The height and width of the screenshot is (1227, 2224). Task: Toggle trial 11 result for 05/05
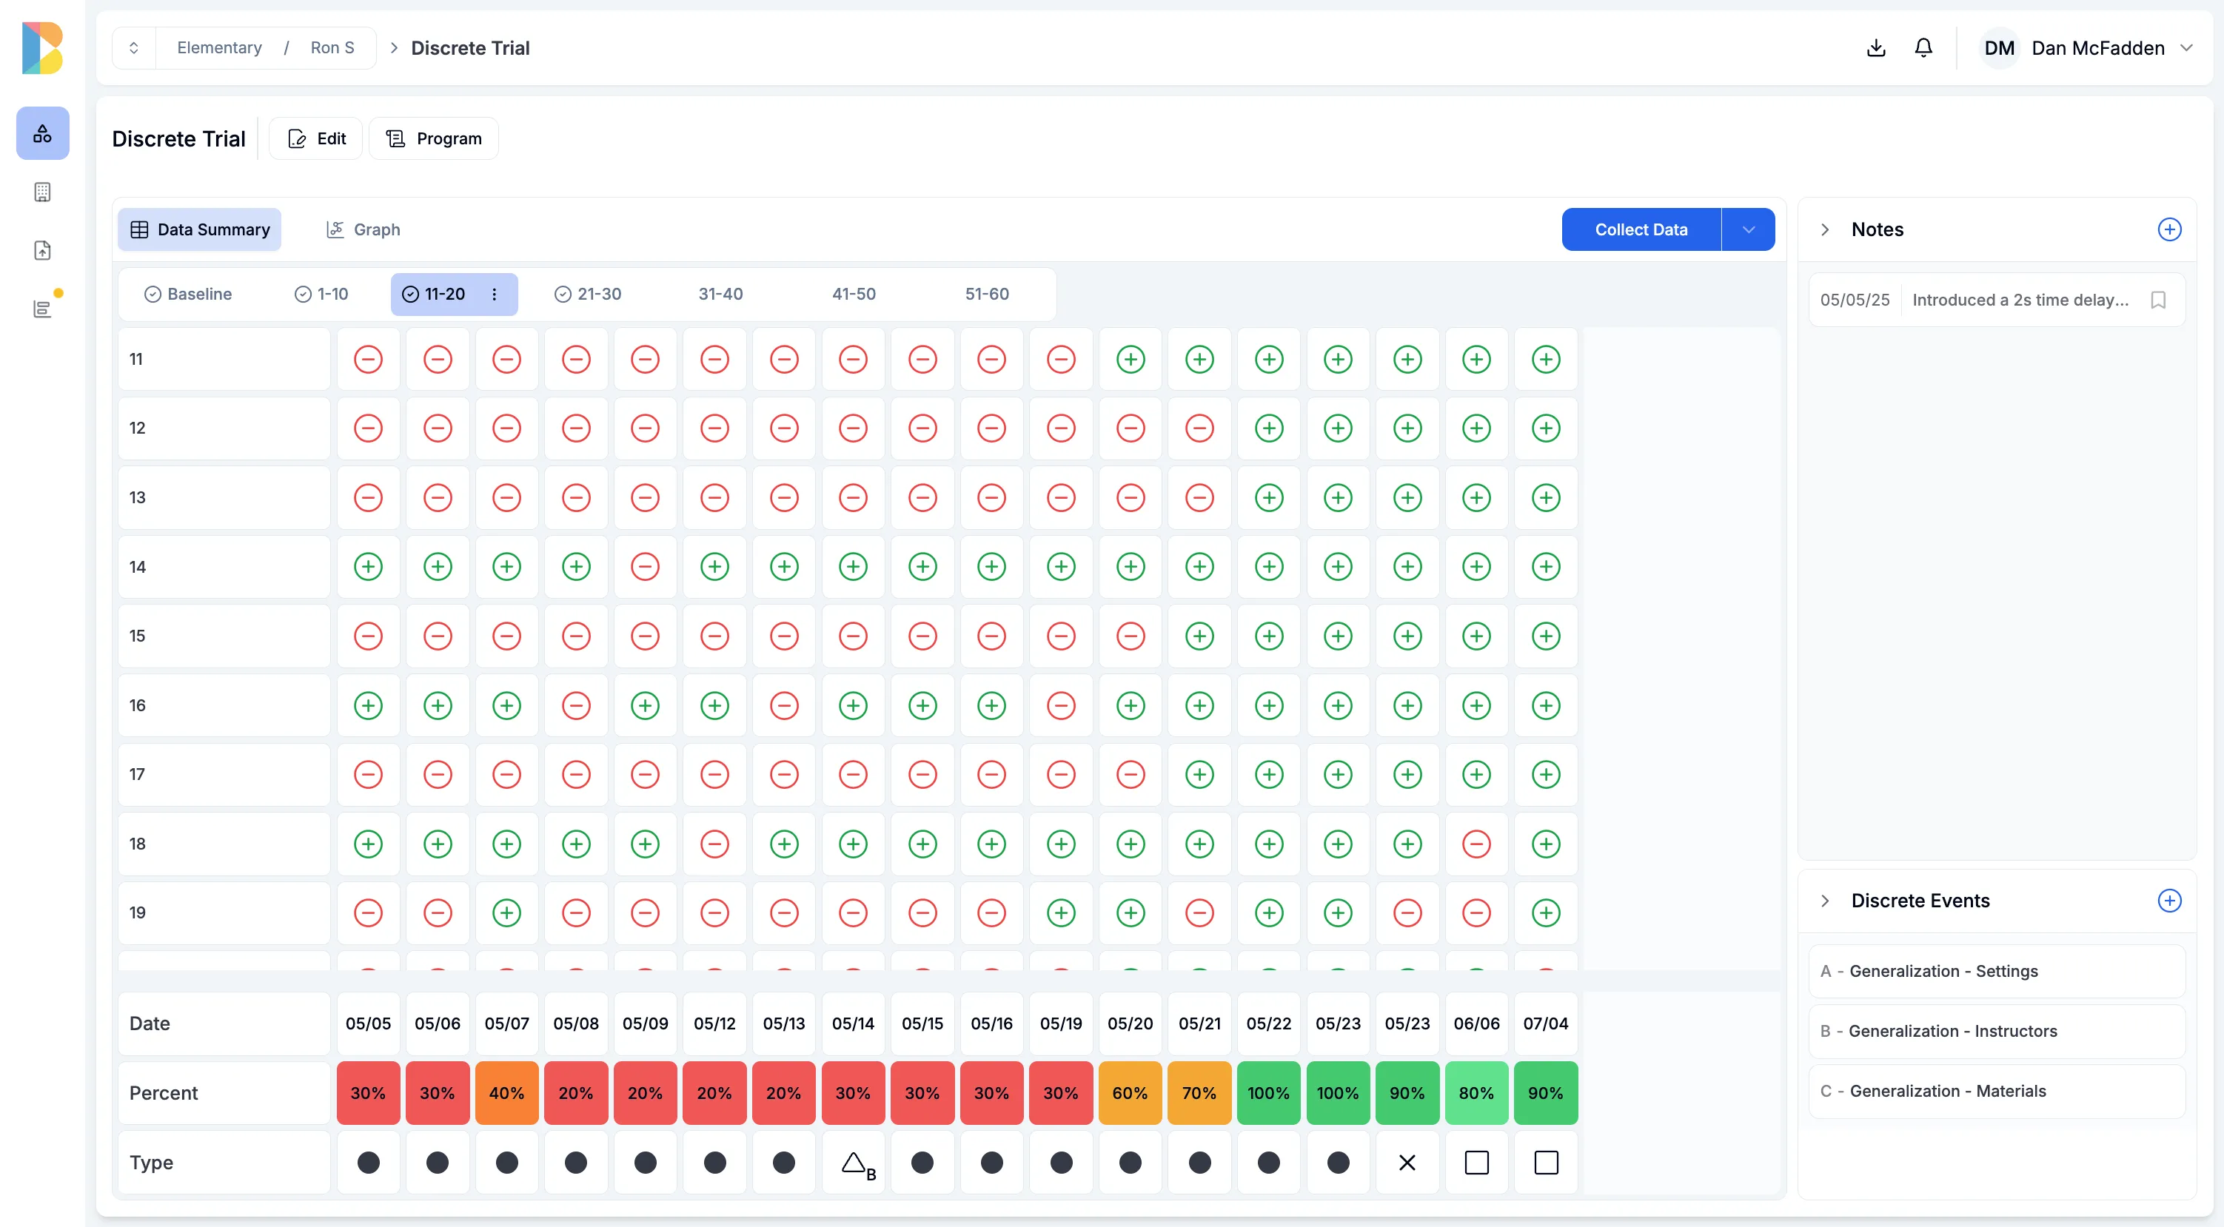pyautogui.click(x=369, y=360)
